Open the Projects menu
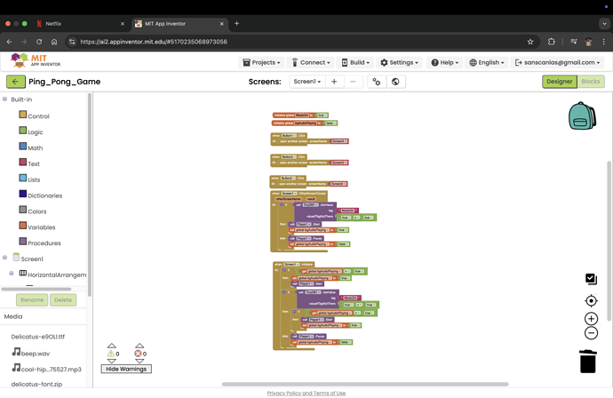Screen dimensions: 613x398 tap(261, 63)
